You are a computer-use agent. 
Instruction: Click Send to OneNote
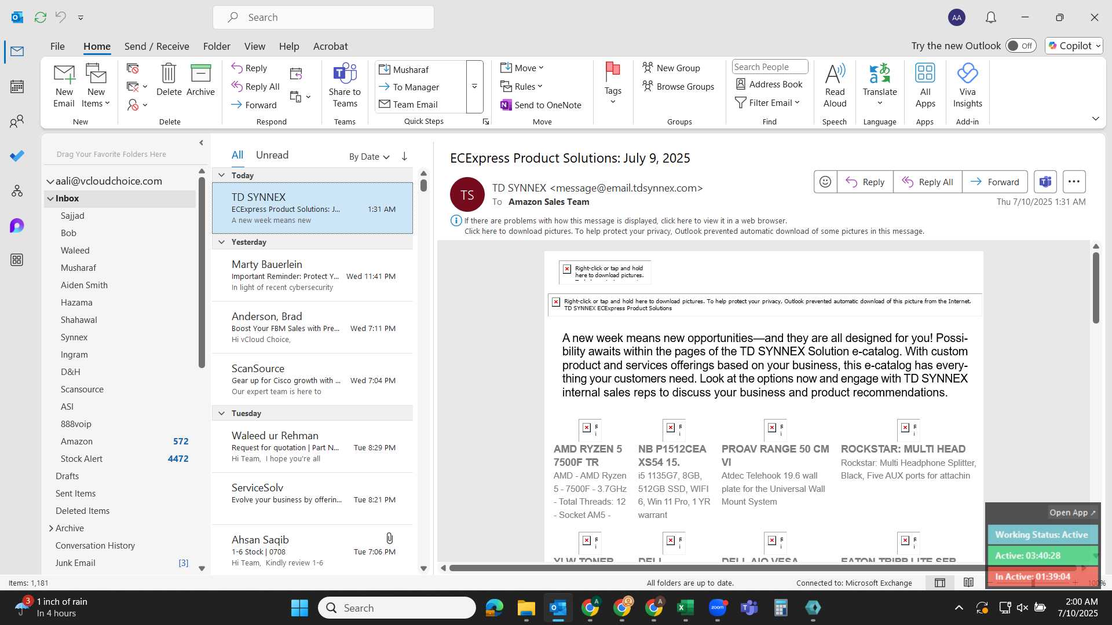point(541,105)
